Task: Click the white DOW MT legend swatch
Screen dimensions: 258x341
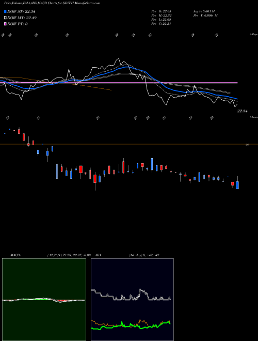Action: coord(5,18)
